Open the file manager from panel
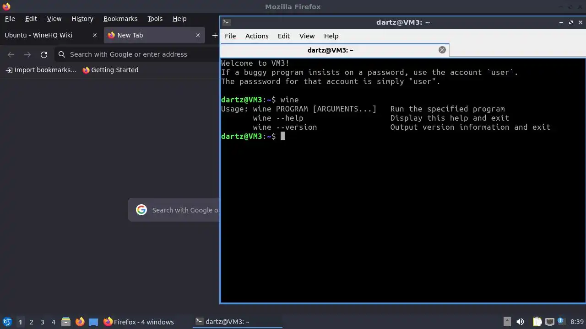The width and height of the screenshot is (586, 329). click(65, 322)
